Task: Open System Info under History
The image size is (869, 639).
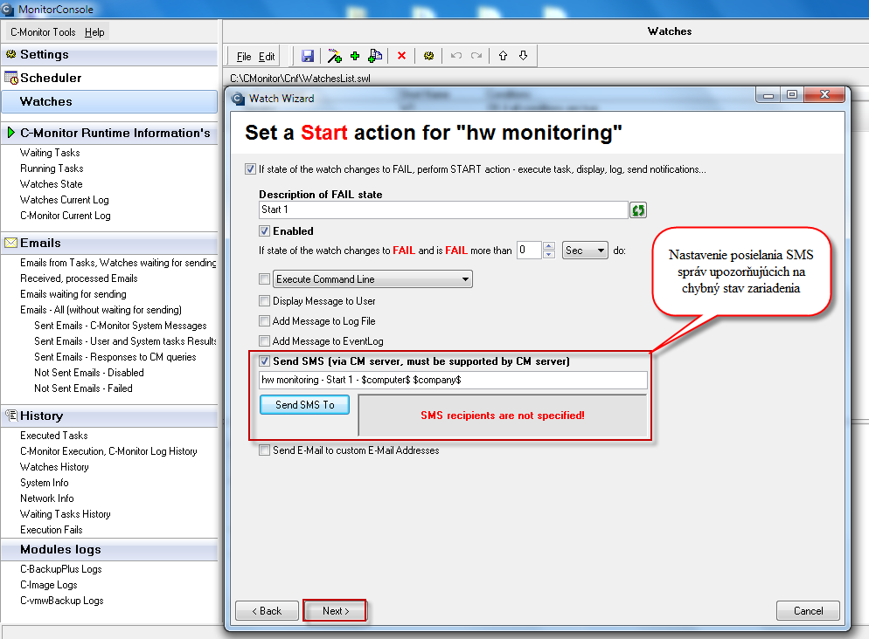Action: [45, 483]
